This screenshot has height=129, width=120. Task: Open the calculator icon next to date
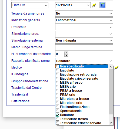[103, 5]
